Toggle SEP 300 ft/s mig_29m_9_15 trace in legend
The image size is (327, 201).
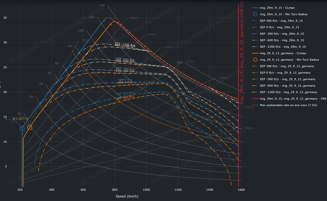(x=279, y=21)
